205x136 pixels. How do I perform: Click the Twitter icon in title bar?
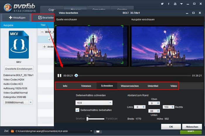tap(162, 4)
